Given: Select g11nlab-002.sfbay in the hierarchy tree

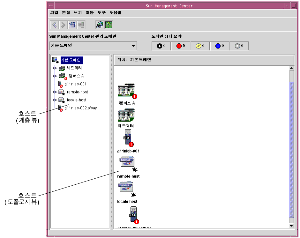Looking at the screenshot, I should (80, 108).
